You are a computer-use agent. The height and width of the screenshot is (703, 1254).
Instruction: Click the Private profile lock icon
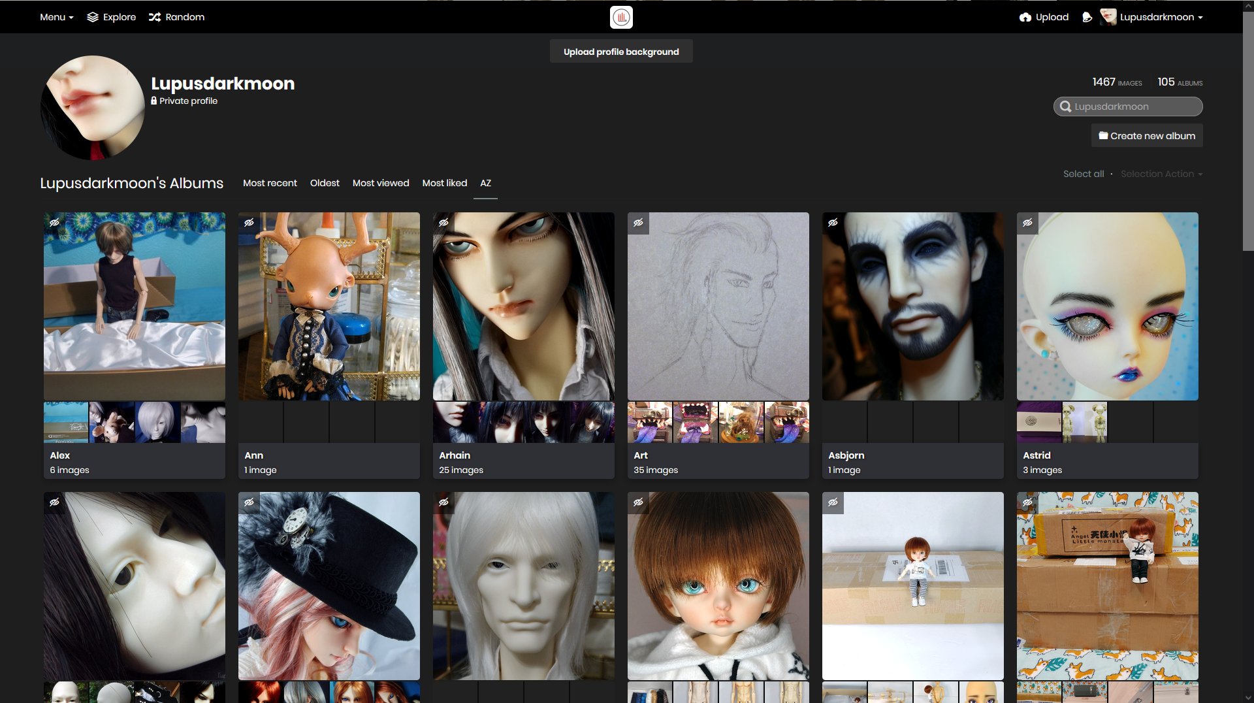(154, 101)
